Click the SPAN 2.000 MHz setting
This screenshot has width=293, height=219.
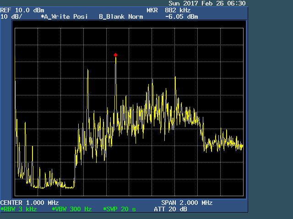coord(186,203)
